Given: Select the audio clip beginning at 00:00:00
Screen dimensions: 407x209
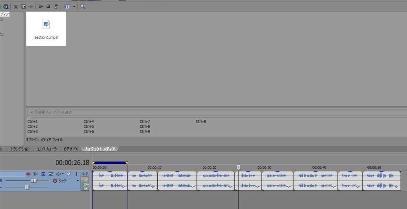Looking at the screenshot, I should 110,181.
